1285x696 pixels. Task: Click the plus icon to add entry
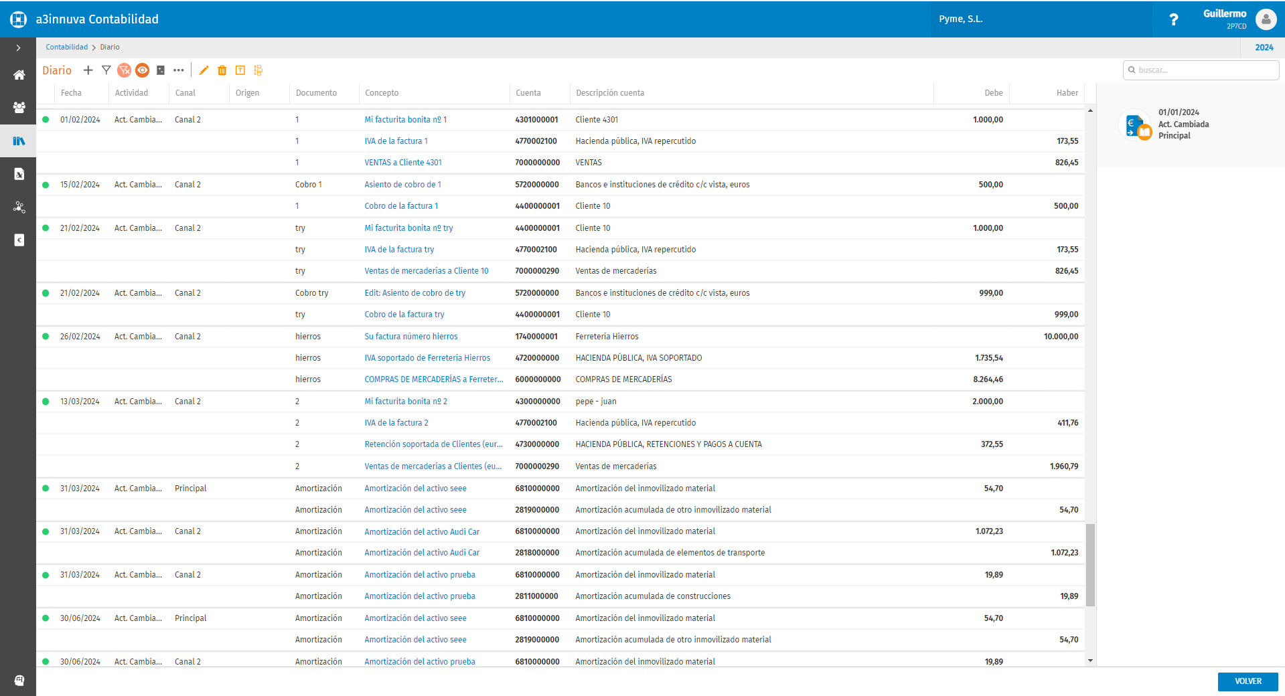click(88, 70)
